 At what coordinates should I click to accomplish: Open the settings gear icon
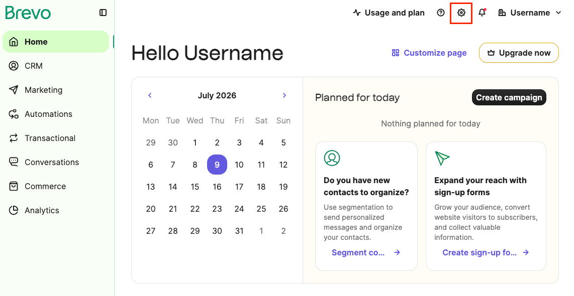[x=461, y=13]
